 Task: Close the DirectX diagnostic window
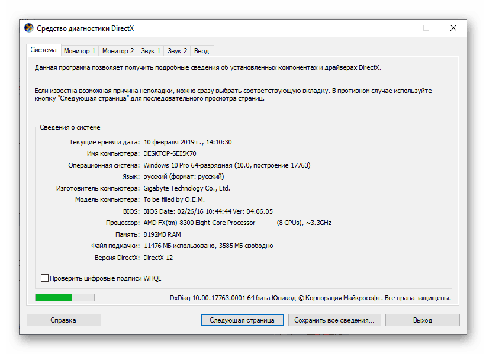tap(453, 28)
